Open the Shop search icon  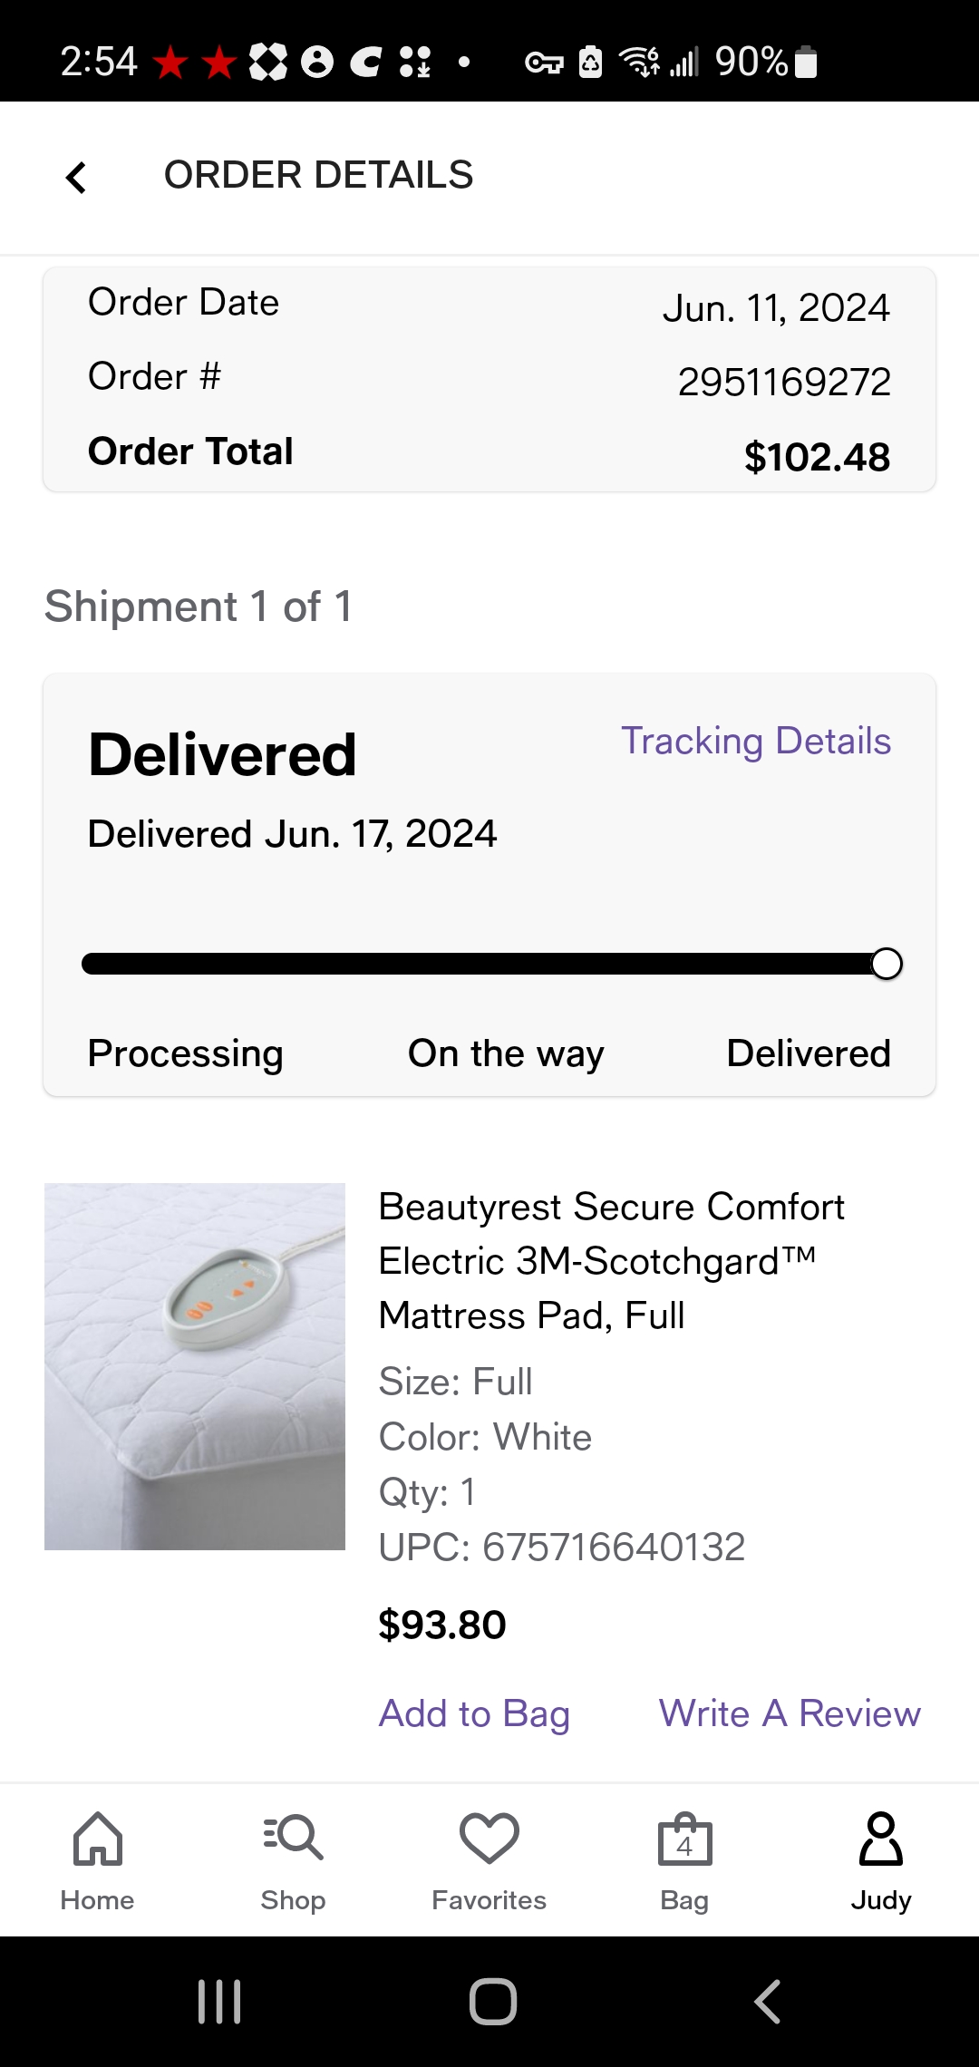click(293, 1838)
